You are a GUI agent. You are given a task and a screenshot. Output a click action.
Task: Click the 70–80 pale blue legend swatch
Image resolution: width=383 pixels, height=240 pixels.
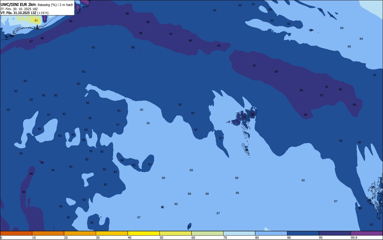[239, 233]
